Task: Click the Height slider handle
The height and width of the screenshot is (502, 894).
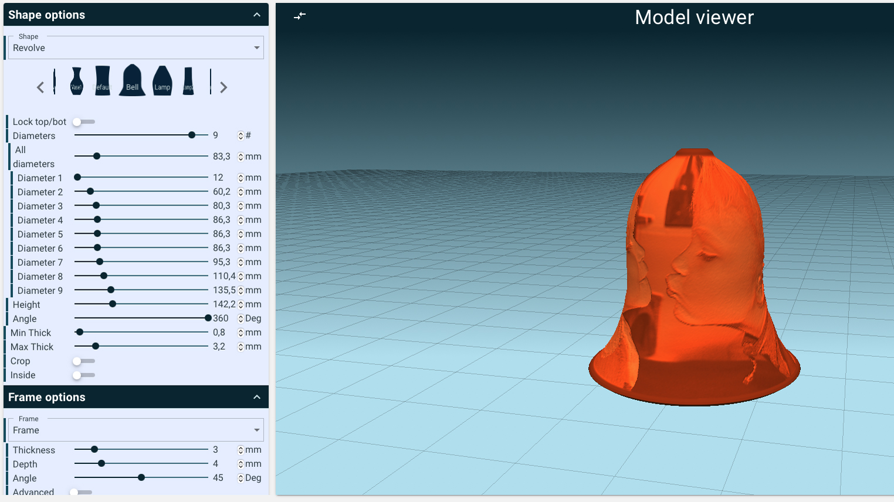Action: click(x=113, y=304)
